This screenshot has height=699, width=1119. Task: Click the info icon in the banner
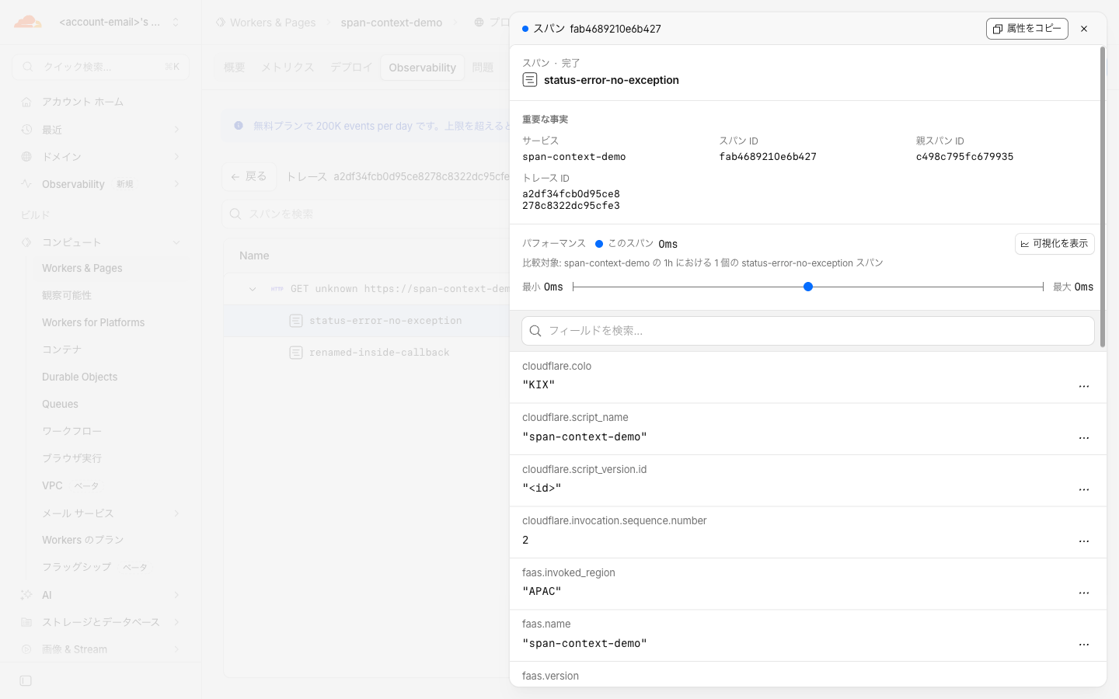[239, 126]
